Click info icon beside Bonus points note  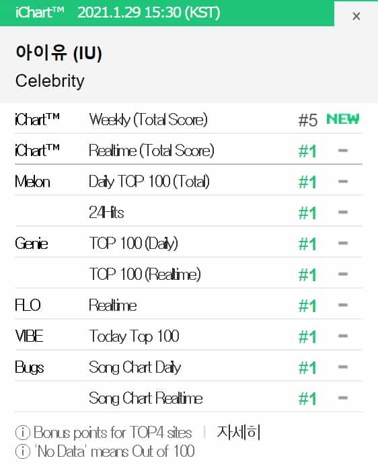click(22, 433)
